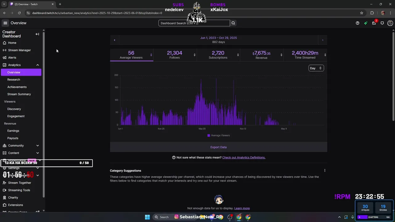
Task: Go back in browser
Action: pos(4,13)
